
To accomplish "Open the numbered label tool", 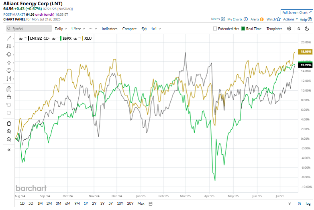I will [9, 70].
